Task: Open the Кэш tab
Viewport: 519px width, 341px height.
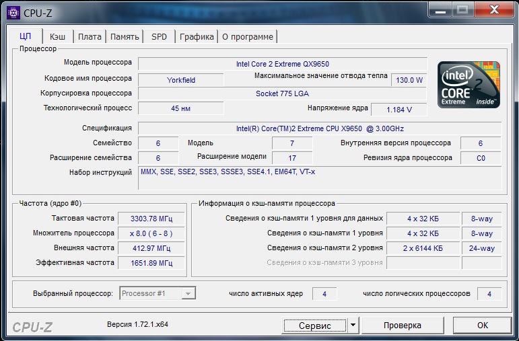Action: pos(58,37)
